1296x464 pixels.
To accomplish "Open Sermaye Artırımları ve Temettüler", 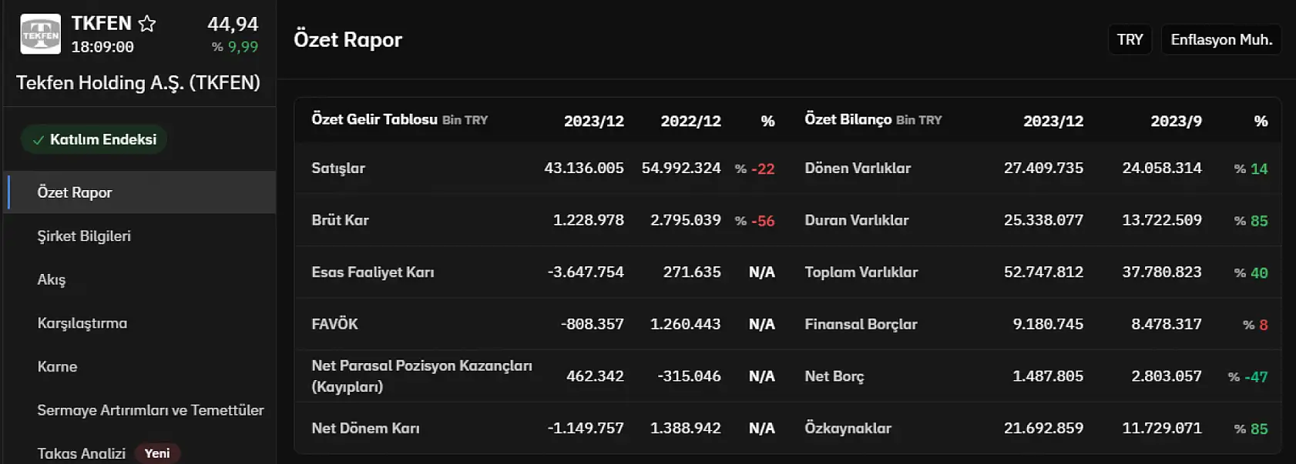I will coord(150,410).
